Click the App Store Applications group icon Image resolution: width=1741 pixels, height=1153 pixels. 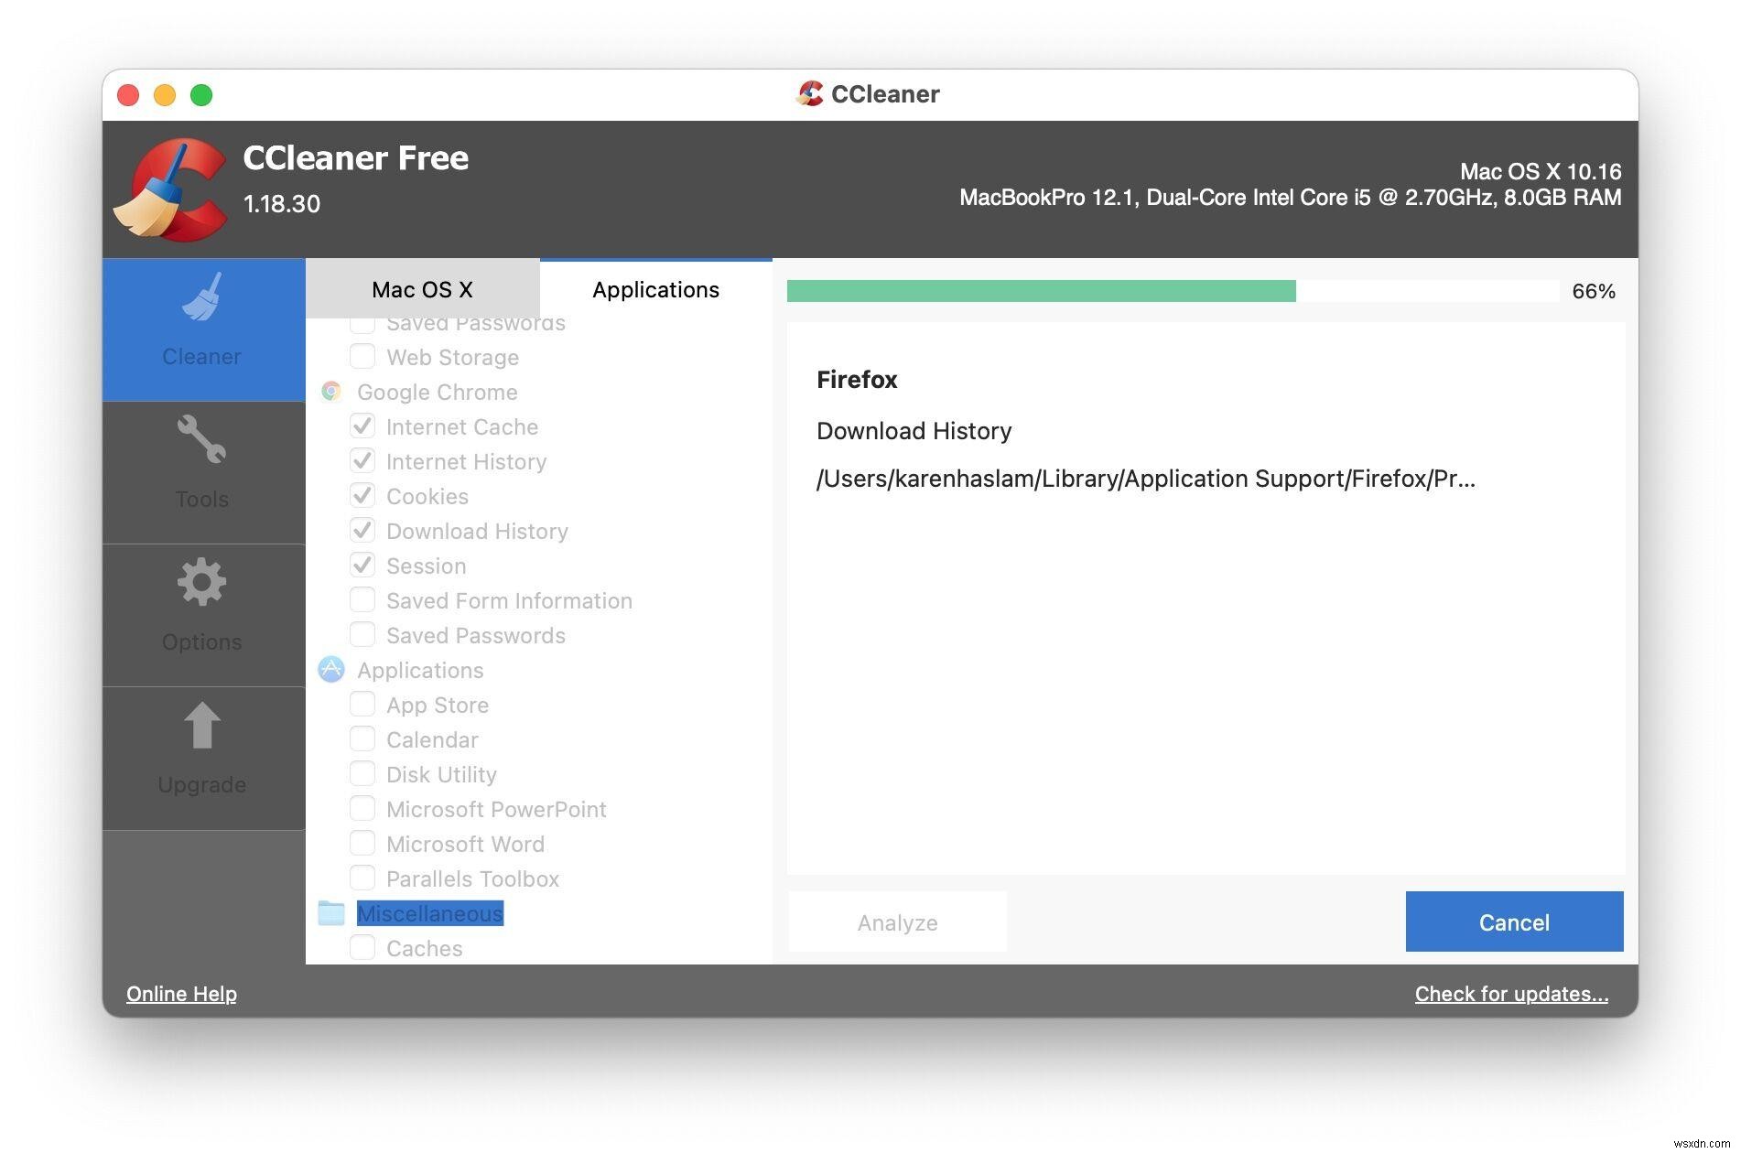coord(331,670)
